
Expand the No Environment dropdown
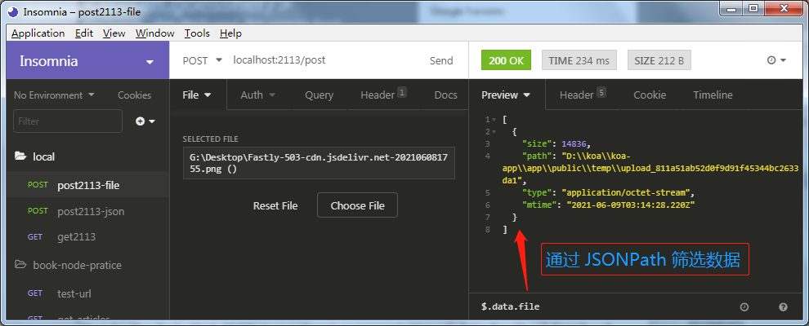click(54, 95)
